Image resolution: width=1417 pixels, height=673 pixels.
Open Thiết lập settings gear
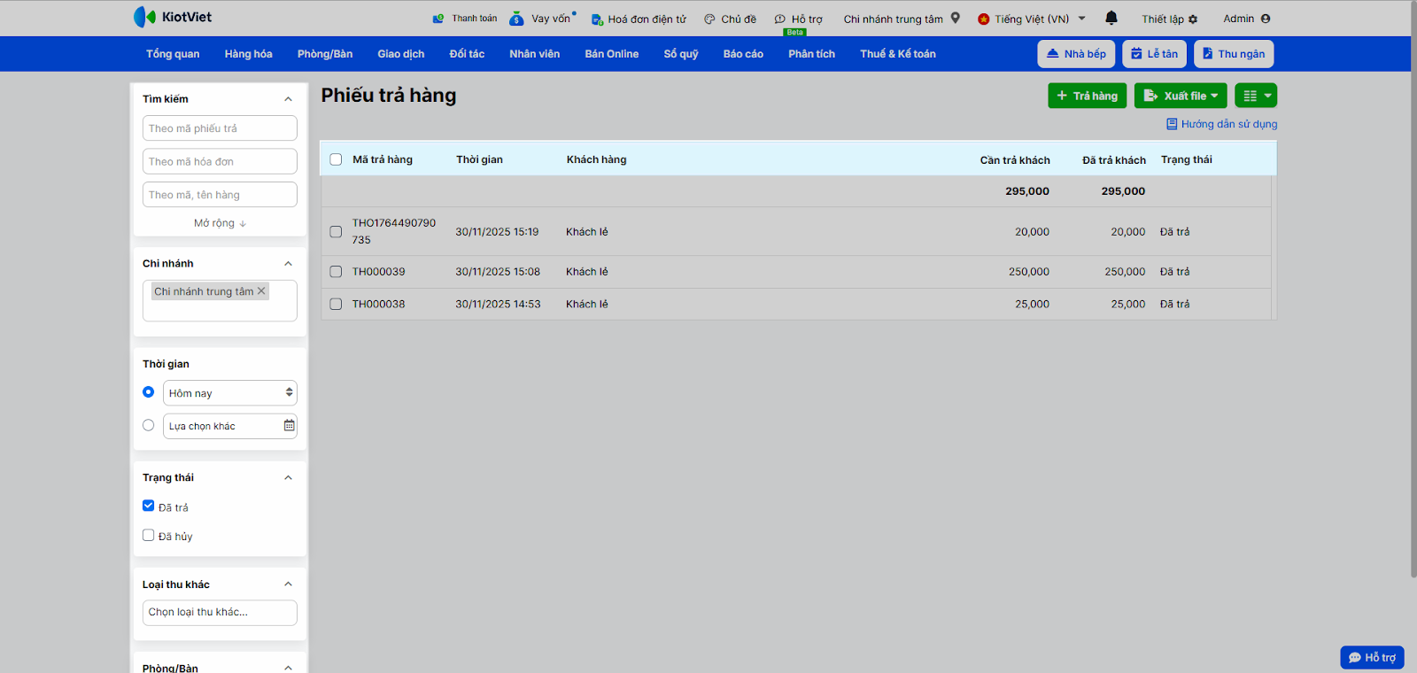click(1193, 19)
